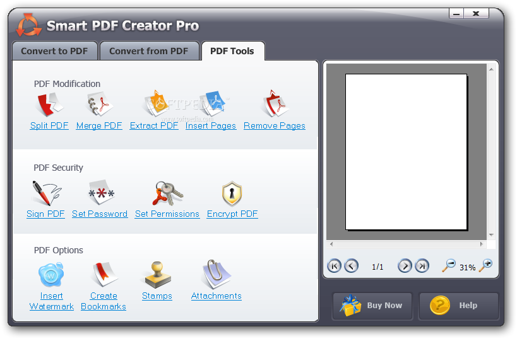
Task: Open the Set Password link
Action: pyautogui.click(x=100, y=214)
